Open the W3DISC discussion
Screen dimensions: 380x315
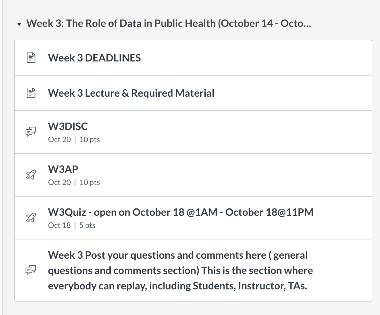tap(68, 126)
